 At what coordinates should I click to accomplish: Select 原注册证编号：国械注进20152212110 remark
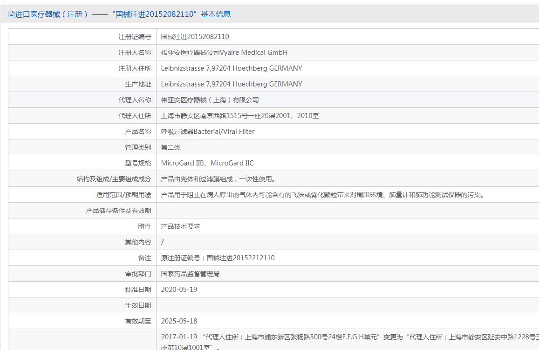(x=218, y=258)
